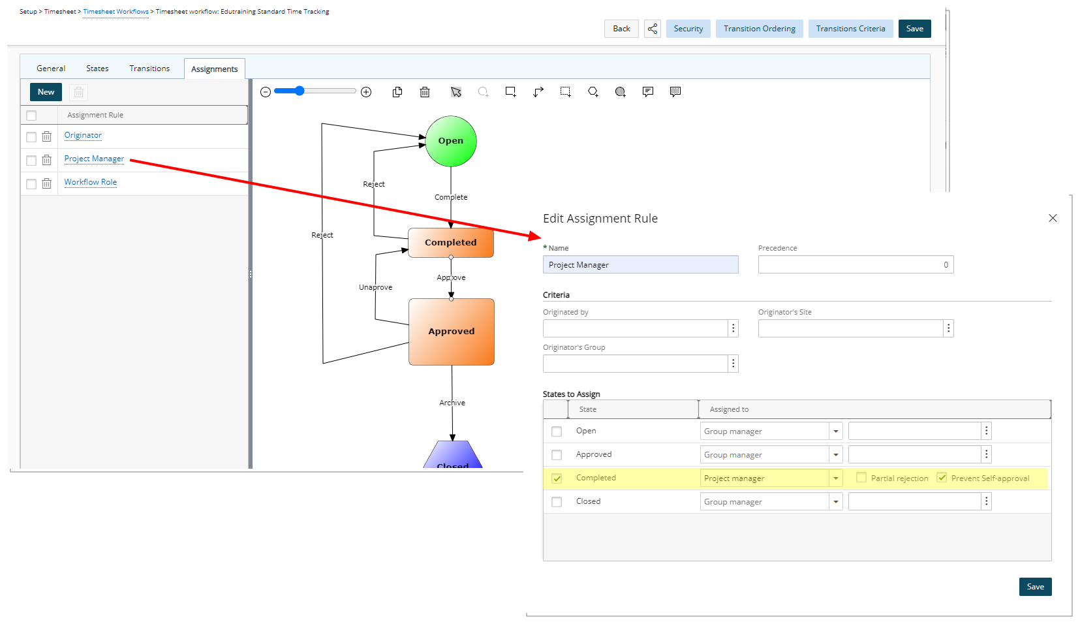The width and height of the screenshot is (1080, 624).
Task: Select the add hexagon shape tool
Action: [593, 92]
